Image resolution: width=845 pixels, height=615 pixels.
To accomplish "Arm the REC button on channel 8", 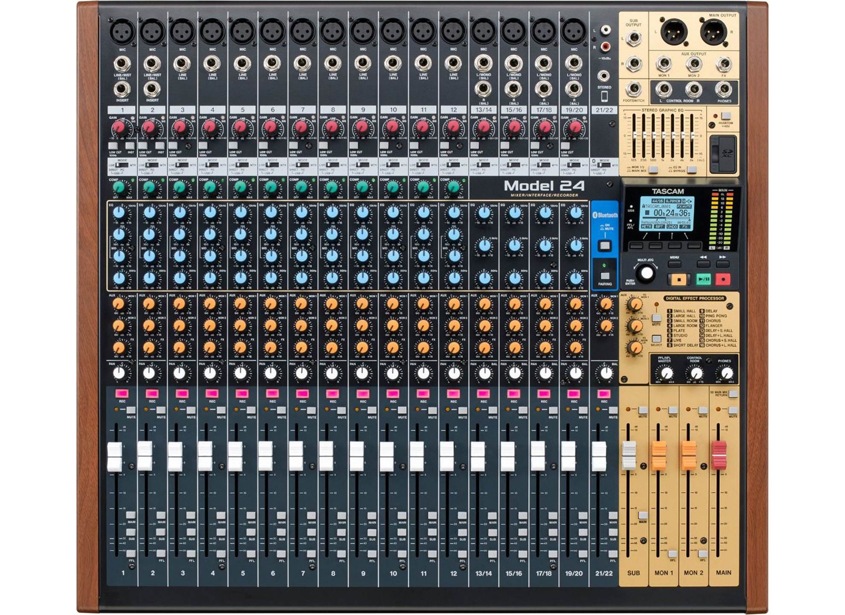I will (332, 393).
